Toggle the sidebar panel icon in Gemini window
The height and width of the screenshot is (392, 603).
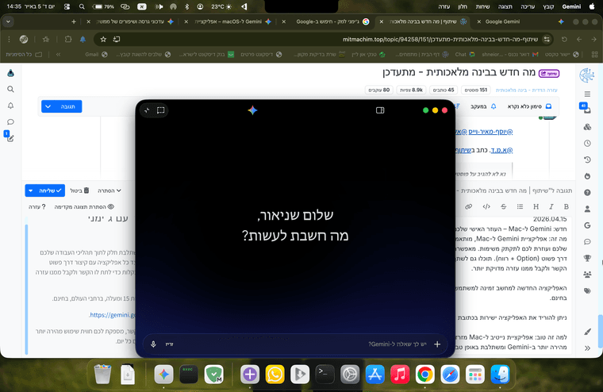tap(380, 110)
